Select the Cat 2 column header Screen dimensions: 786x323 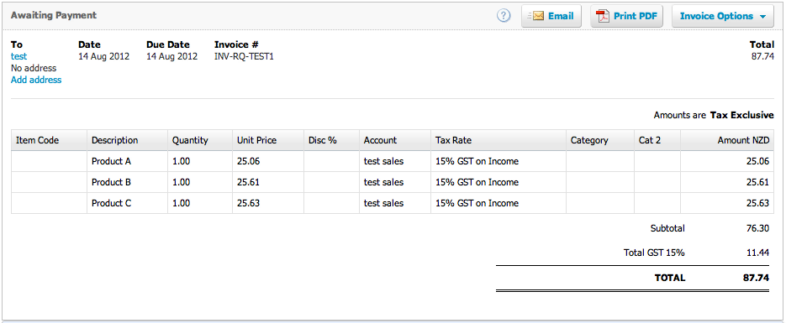point(657,140)
